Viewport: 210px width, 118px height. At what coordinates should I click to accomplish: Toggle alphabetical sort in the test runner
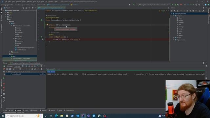pos(14,69)
